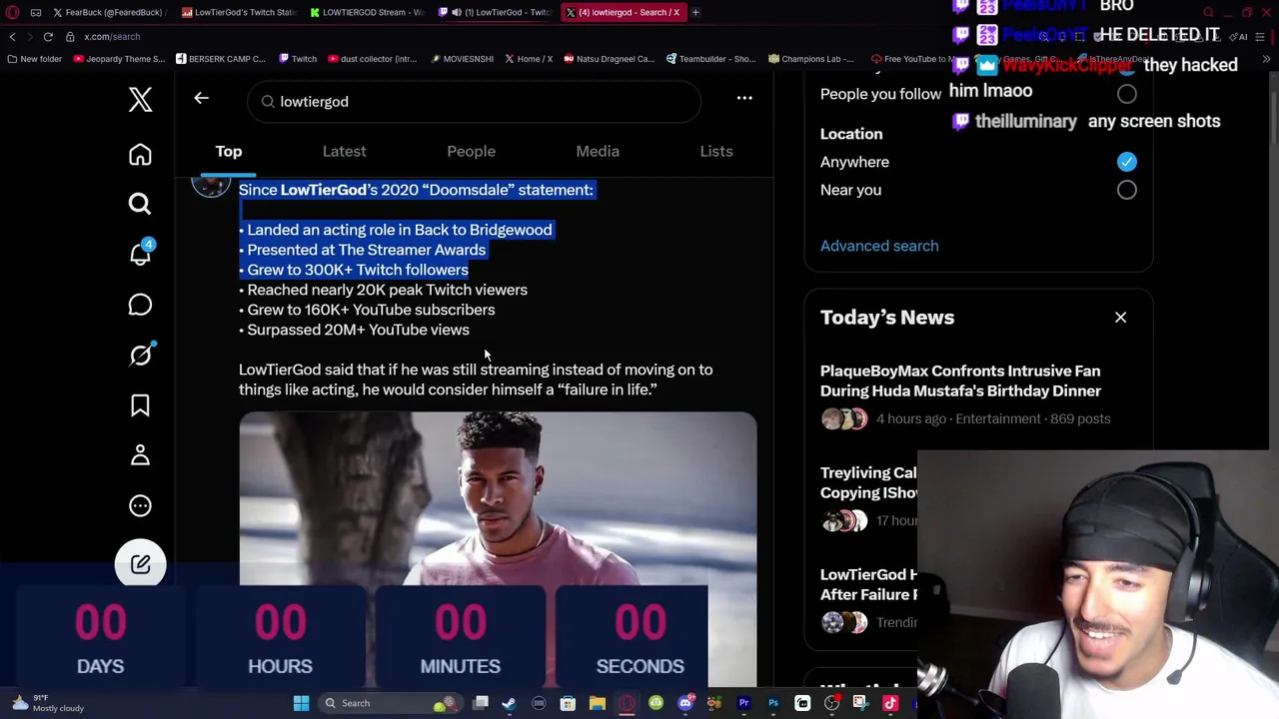Image resolution: width=1279 pixels, height=719 pixels.
Task: Switch to the People tab
Action: pyautogui.click(x=471, y=151)
